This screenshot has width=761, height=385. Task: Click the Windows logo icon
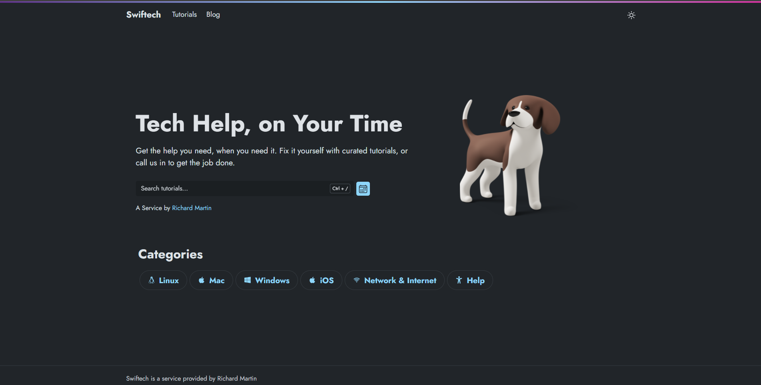tap(248, 280)
